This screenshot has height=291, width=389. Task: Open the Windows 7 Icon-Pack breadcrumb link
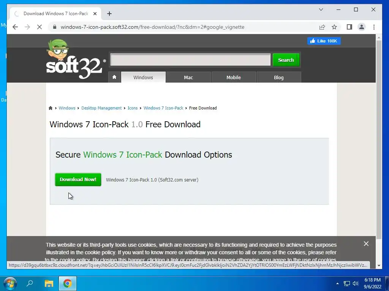(163, 108)
